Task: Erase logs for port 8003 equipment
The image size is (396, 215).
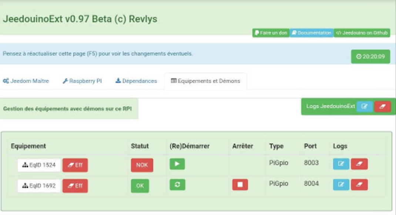Action: [x=359, y=164]
